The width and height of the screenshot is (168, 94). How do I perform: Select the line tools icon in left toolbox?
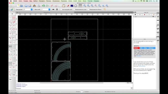click(x=10, y=22)
